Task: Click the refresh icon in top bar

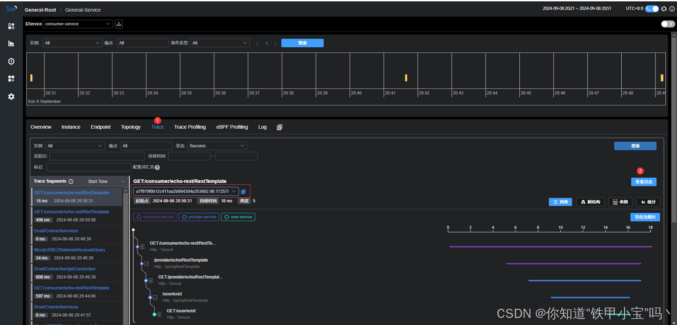Action: [664, 9]
